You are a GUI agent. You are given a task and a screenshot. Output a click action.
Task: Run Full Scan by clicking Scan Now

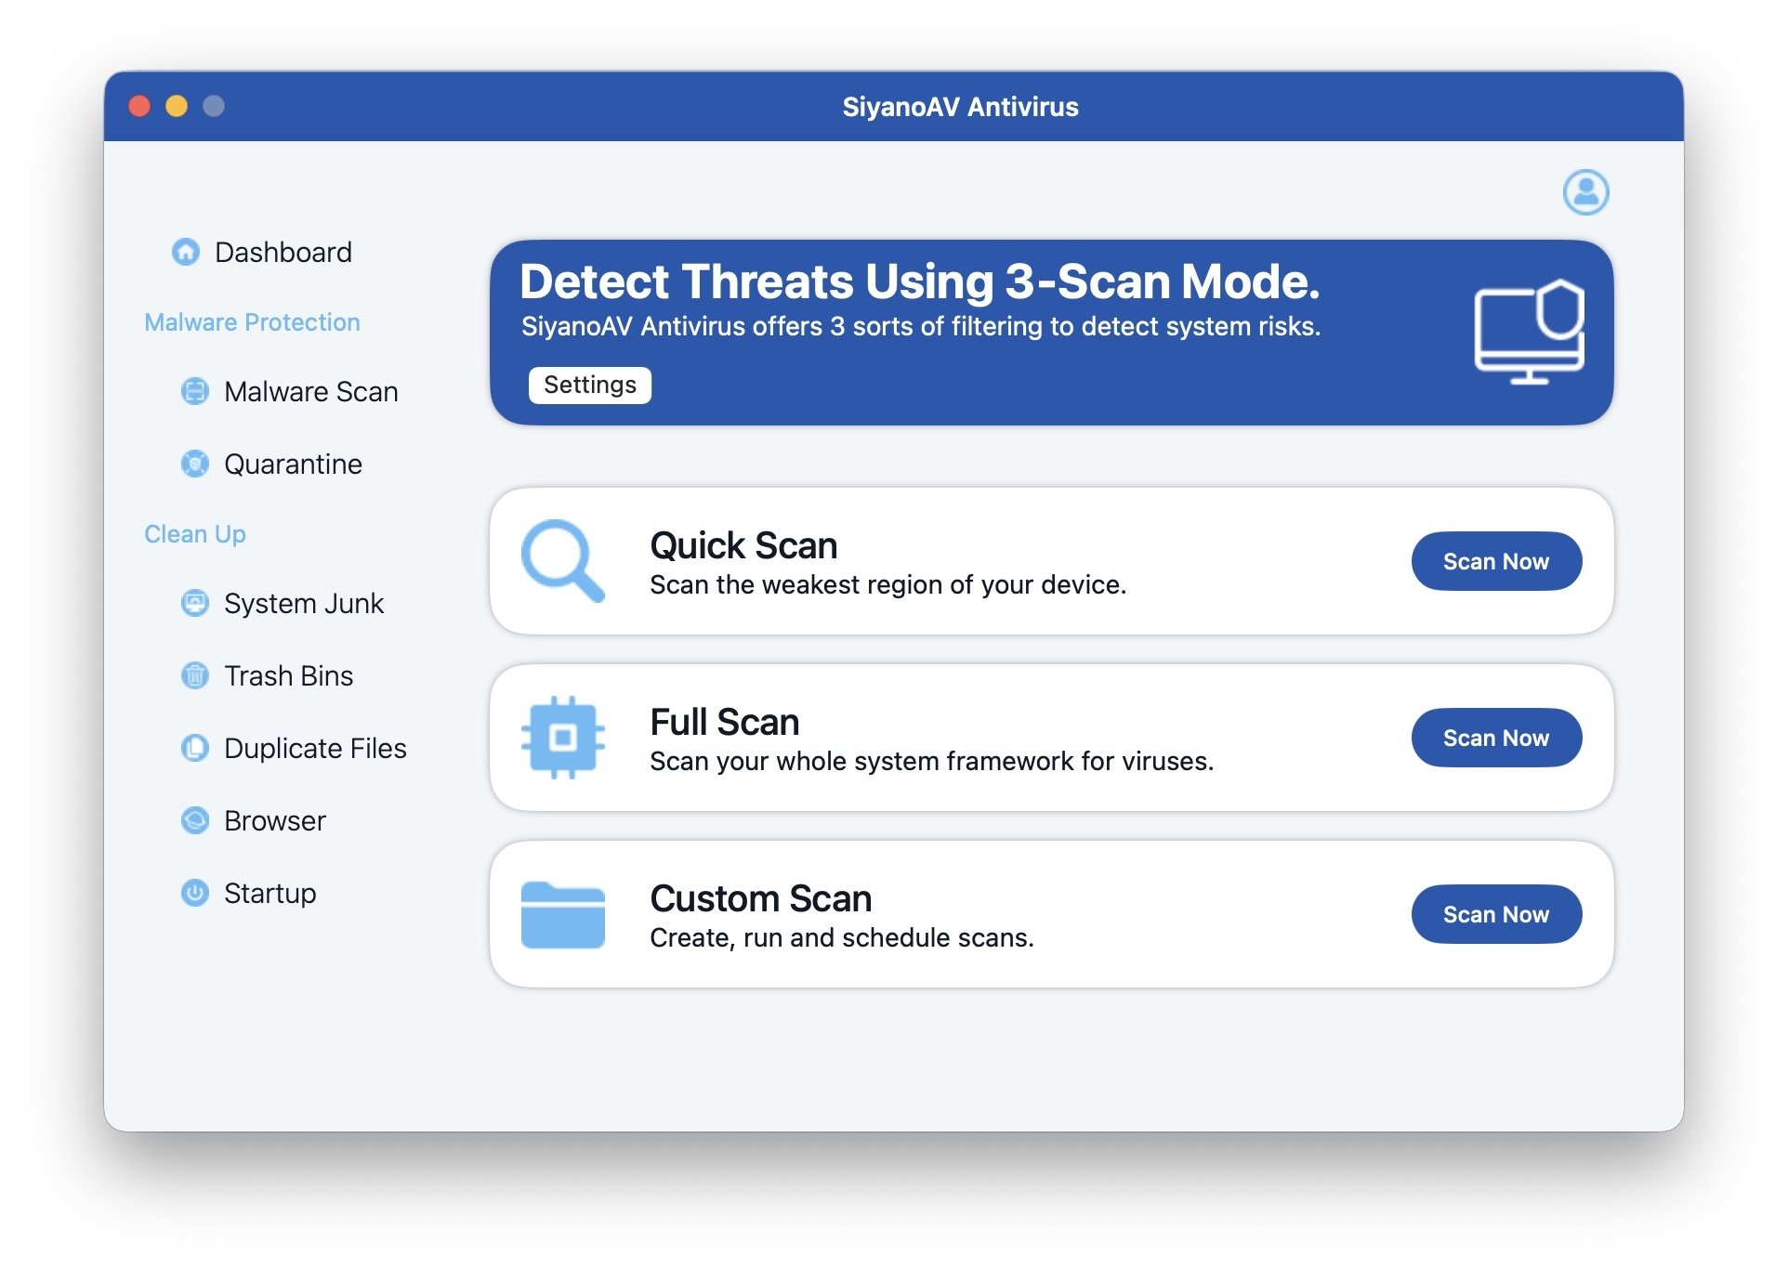coord(1495,737)
